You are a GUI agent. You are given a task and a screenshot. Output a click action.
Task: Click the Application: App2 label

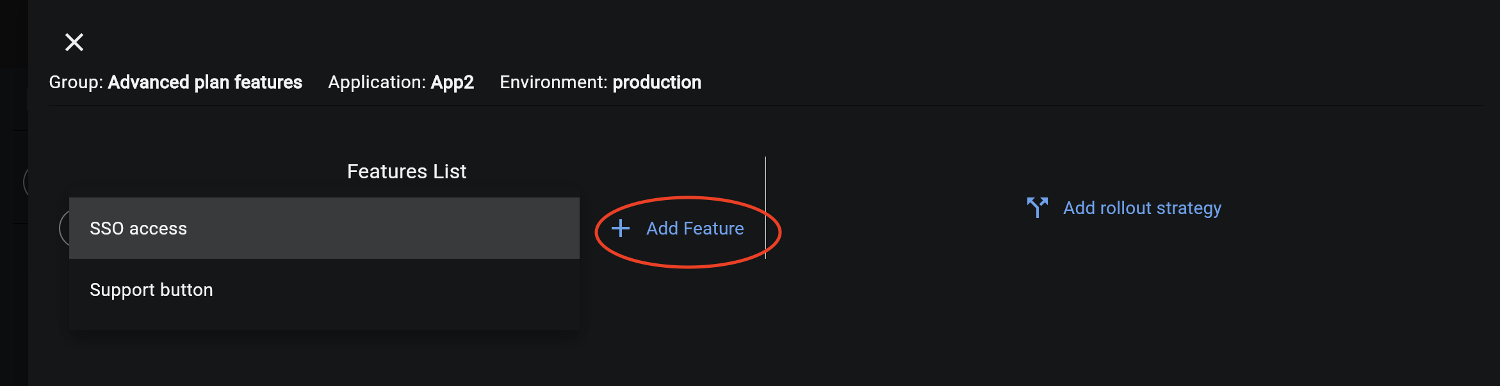(400, 82)
